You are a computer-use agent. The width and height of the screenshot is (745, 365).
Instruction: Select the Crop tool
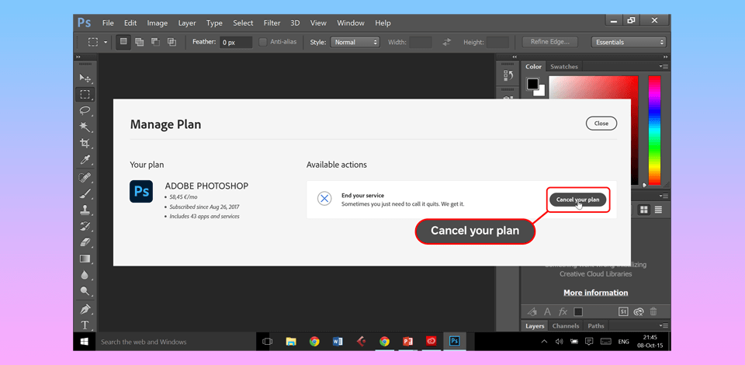[85, 143]
